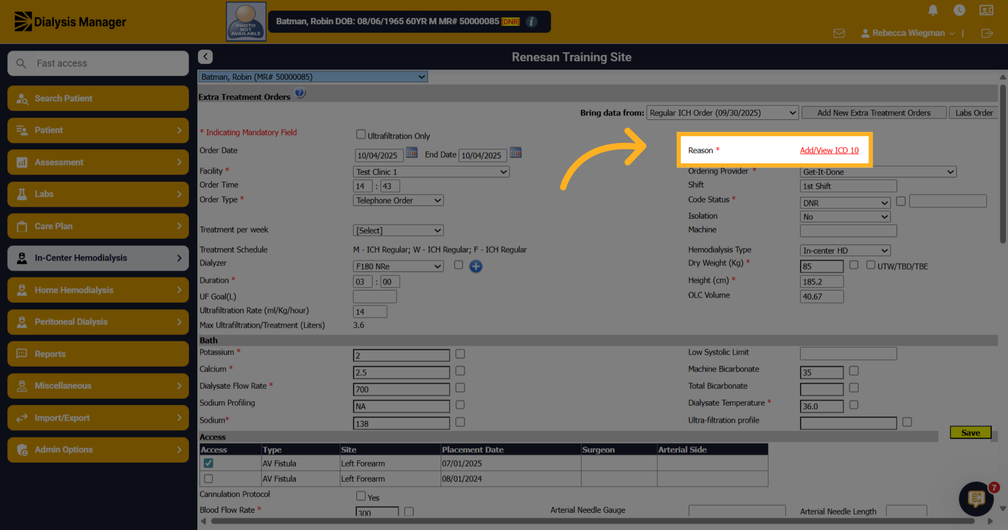1008x530 pixels.
Task: Click the vertical scrollbar on right
Action: [x=1003, y=164]
